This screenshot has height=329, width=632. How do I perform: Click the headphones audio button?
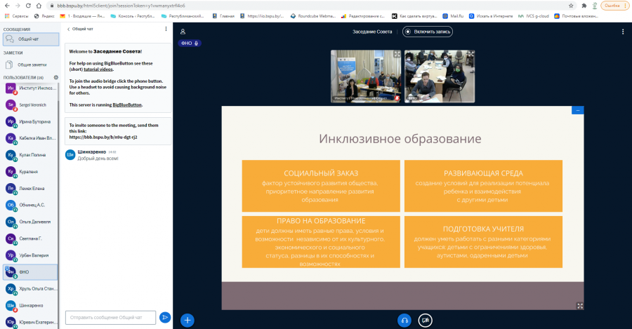(404, 320)
